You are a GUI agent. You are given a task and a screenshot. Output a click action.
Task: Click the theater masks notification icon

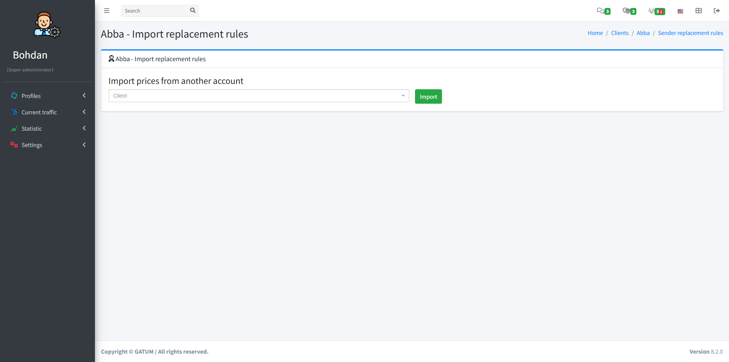point(626,11)
